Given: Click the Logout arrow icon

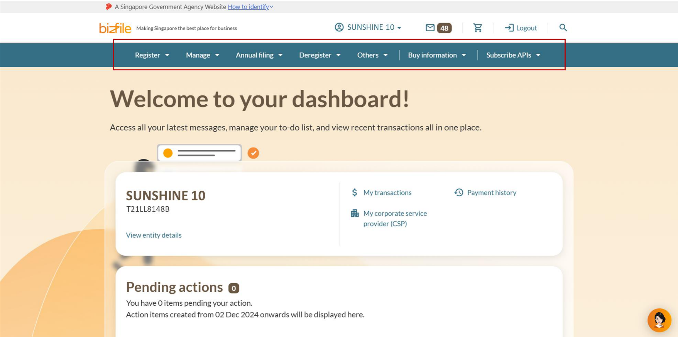Looking at the screenshot, I should (x=509, y=28).
